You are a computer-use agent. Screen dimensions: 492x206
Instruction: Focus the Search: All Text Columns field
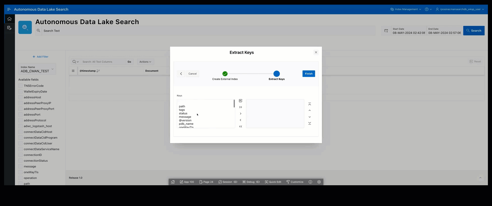(103, 62)
